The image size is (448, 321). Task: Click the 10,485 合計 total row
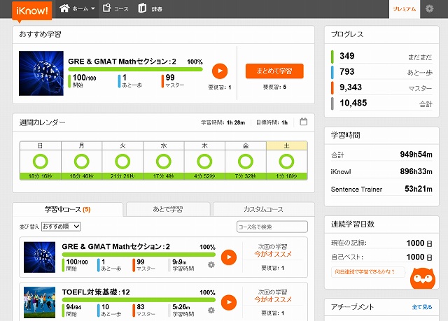[x=381, y=104]
